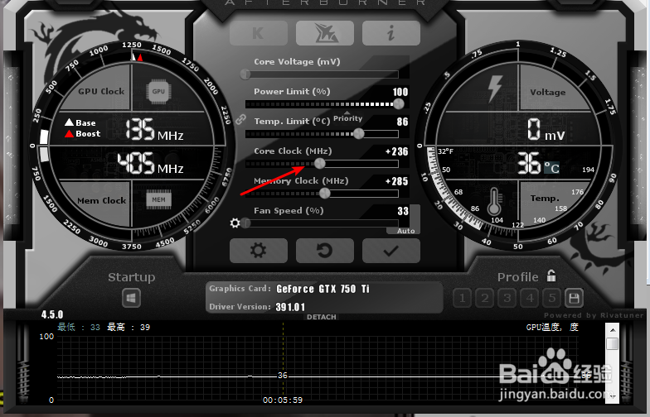
Task: Click the Power Limit 100 value
Action: pyautogui.click(x=400, y=93)
